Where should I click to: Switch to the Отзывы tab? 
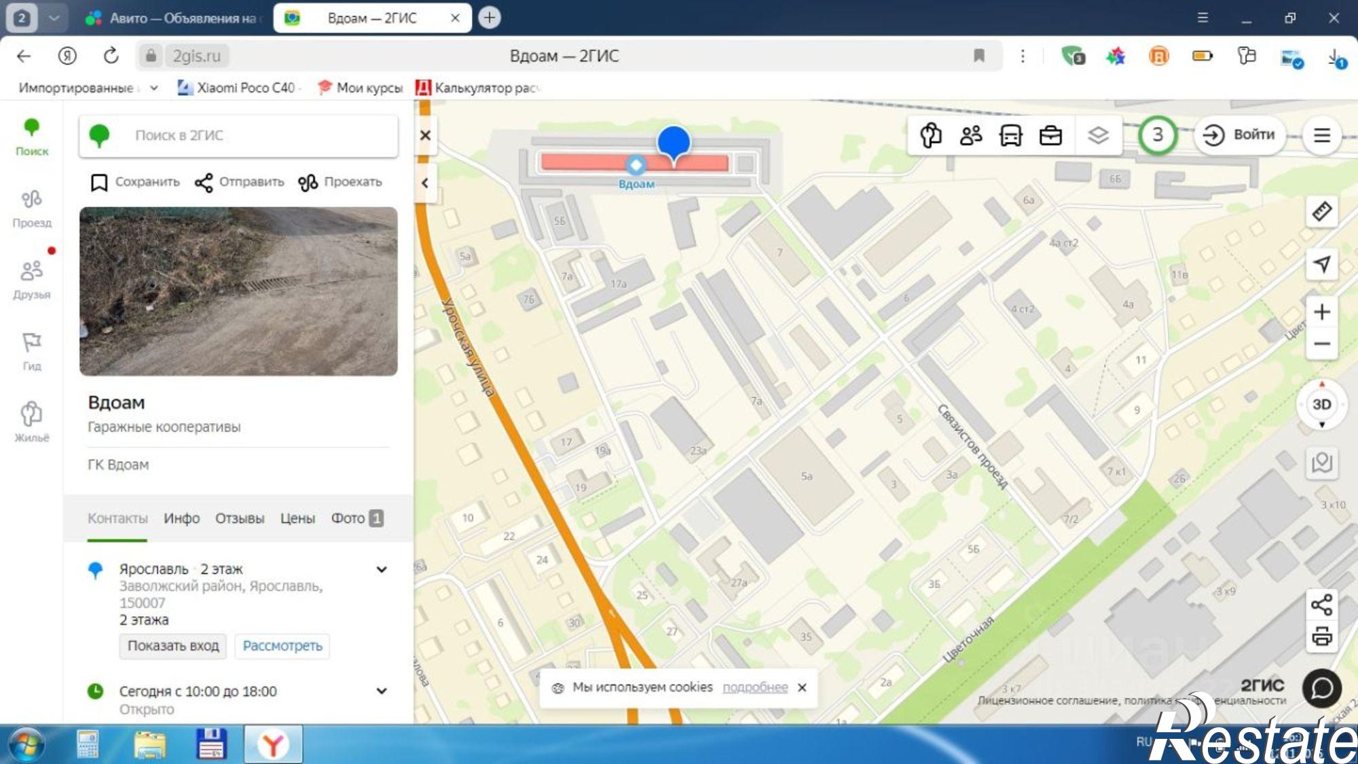[x=240, y=518]
